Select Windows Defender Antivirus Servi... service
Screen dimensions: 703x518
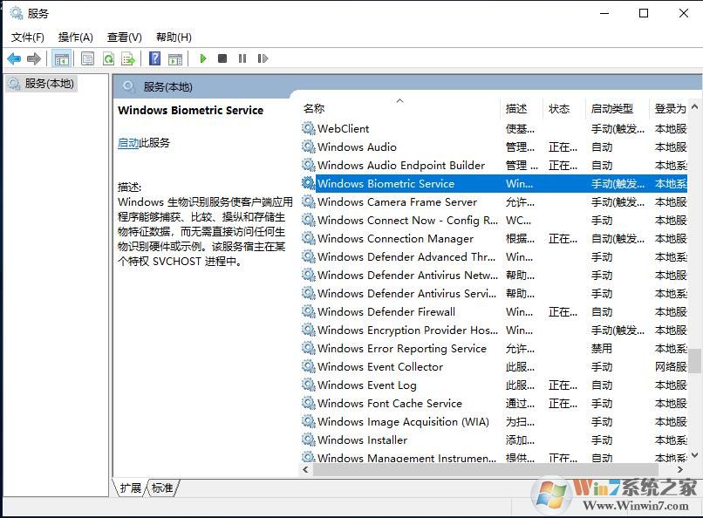pos(406,294)
